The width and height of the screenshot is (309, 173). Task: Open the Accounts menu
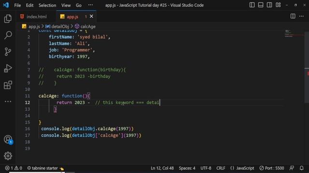8,139
